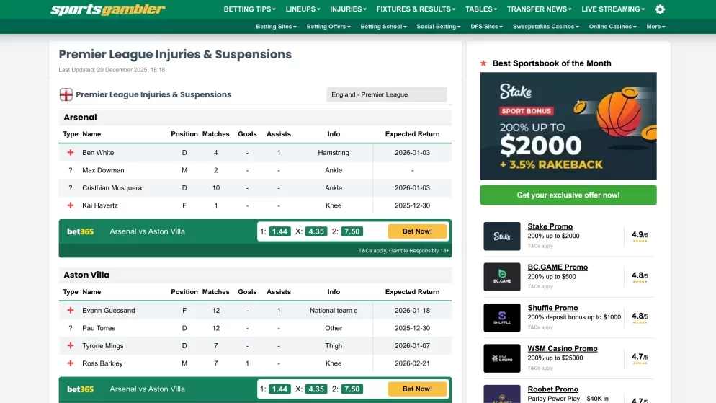
Task: Expand the Online Casinos submenu
Action: click(x=612, y=27)
